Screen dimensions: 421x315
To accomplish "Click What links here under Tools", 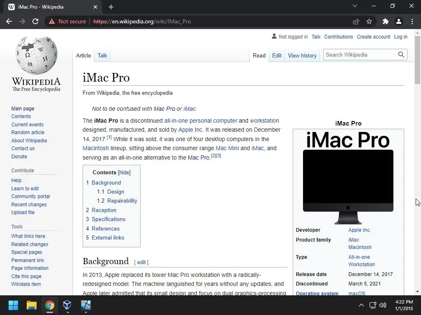I will (x=28, y=236).
